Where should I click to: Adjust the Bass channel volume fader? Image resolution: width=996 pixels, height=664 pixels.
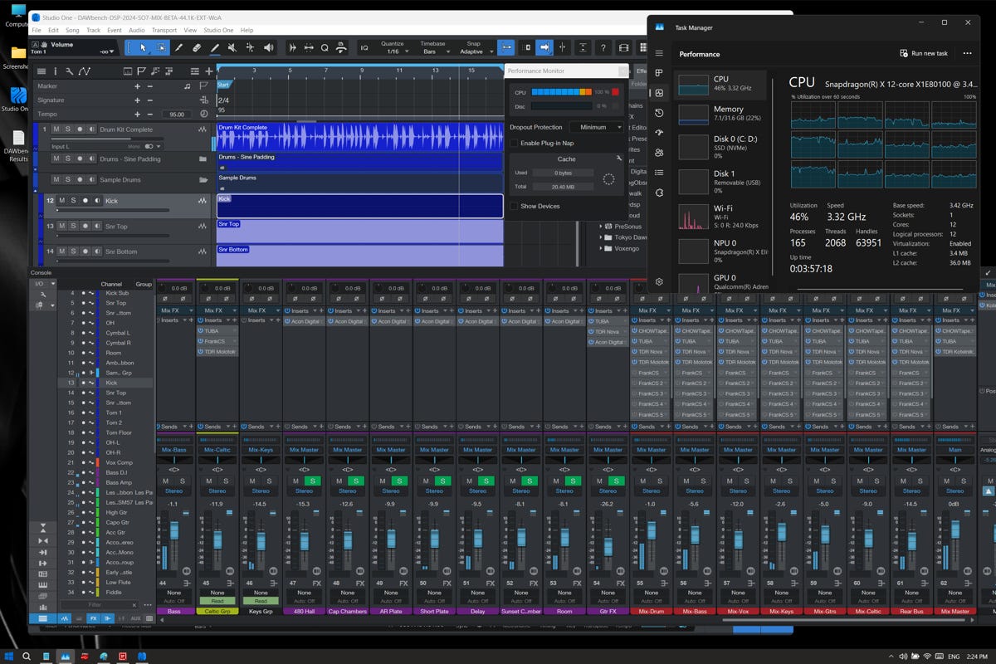[x=174, y=531]
